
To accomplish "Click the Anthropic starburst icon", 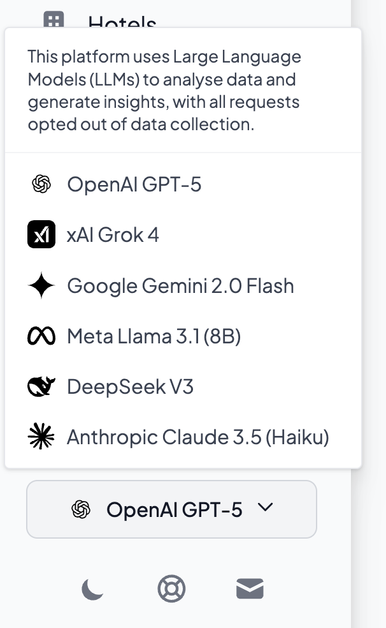I will [41, 437].
